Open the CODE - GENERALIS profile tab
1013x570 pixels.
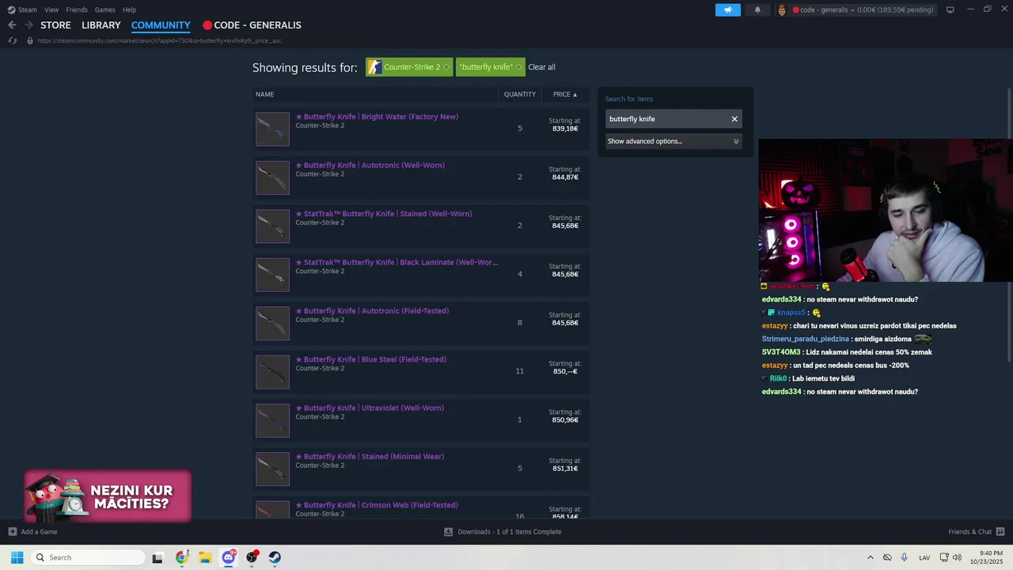pos(252,25)
